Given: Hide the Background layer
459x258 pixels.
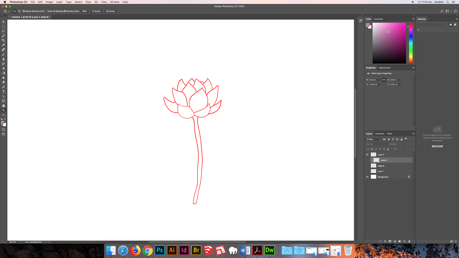Looking at the screenshot, I should [367, 177].
